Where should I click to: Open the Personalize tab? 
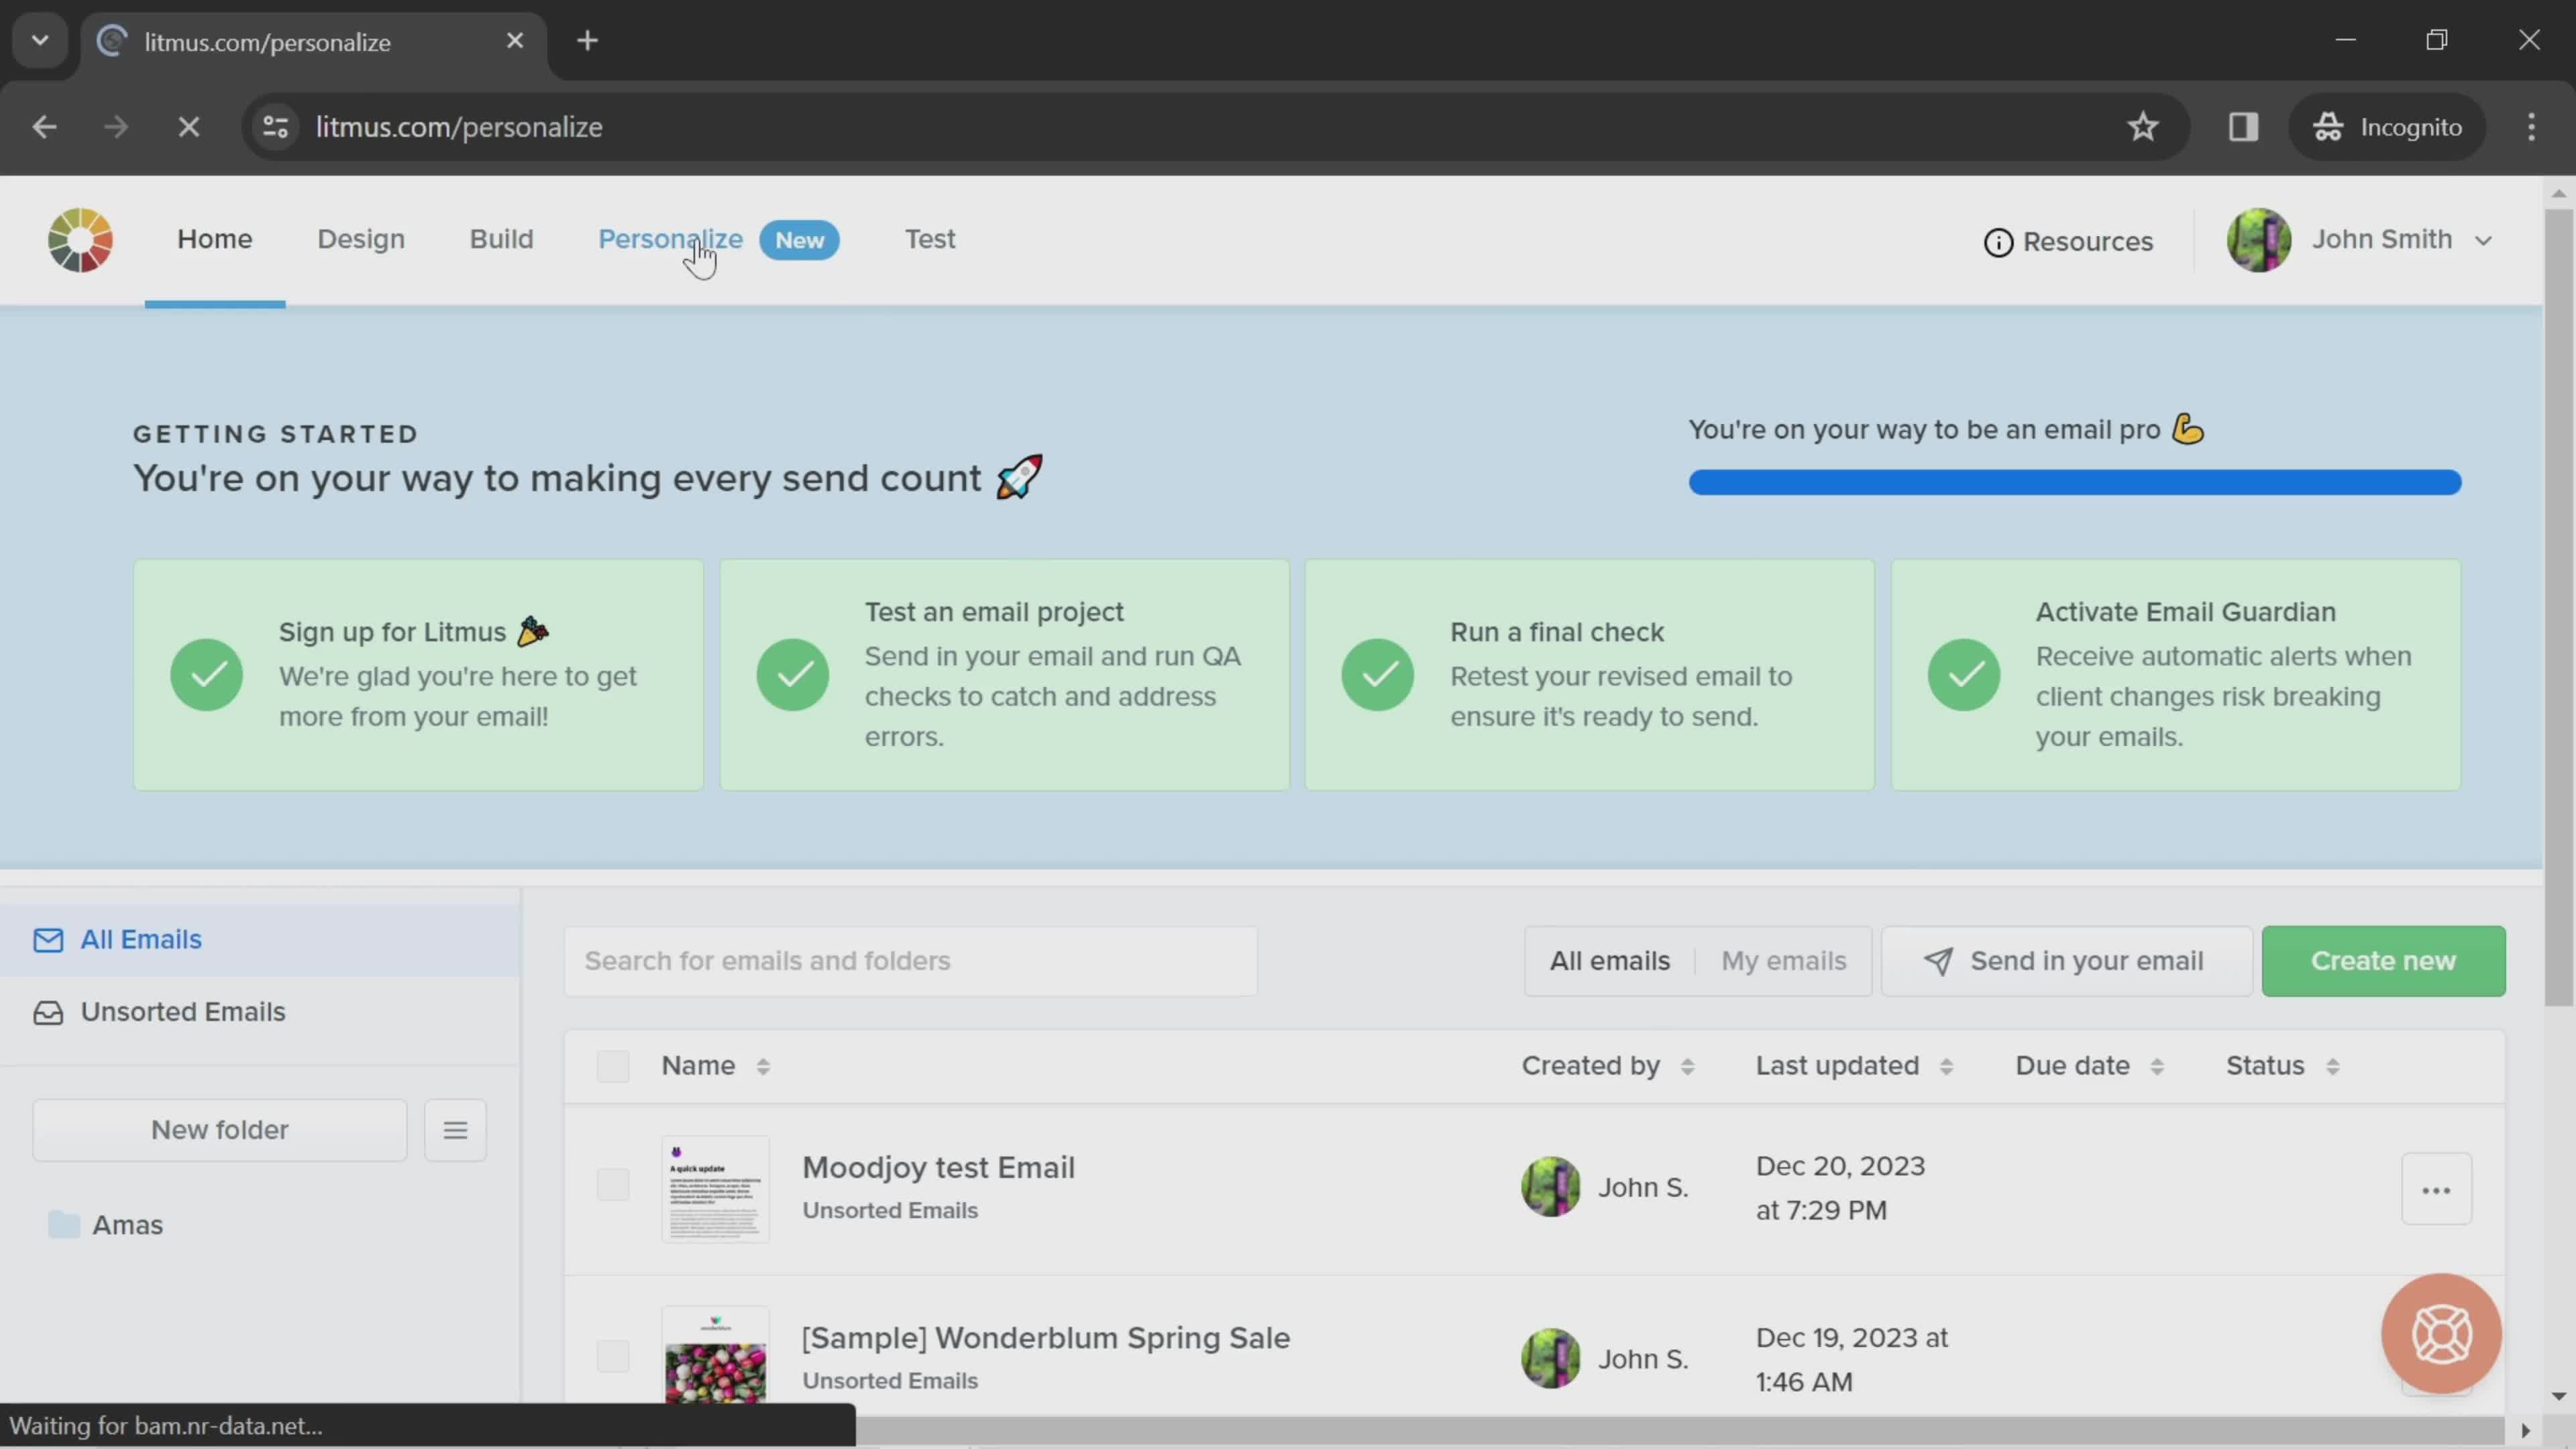tap(672, 239)
